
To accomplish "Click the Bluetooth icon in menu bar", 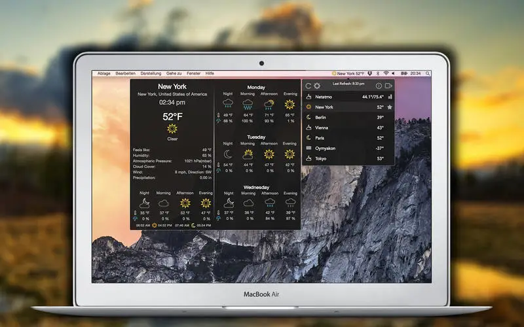I will click(x=378, y=73).
